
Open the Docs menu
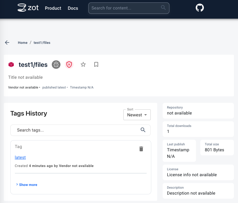[73, 8]
